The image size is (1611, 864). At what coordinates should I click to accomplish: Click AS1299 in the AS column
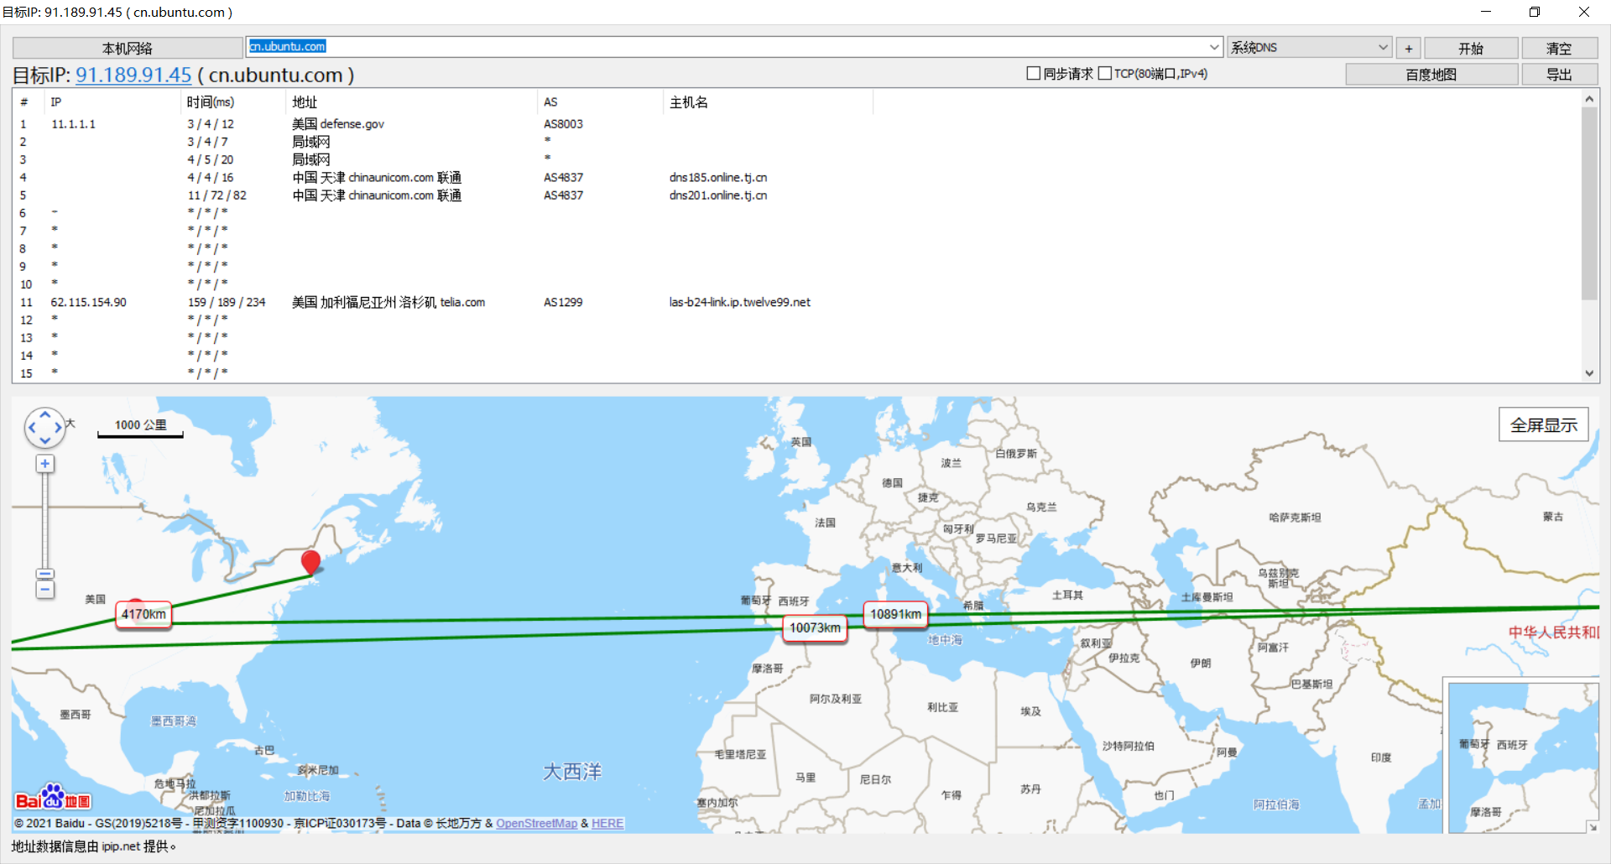pos(563,303)
